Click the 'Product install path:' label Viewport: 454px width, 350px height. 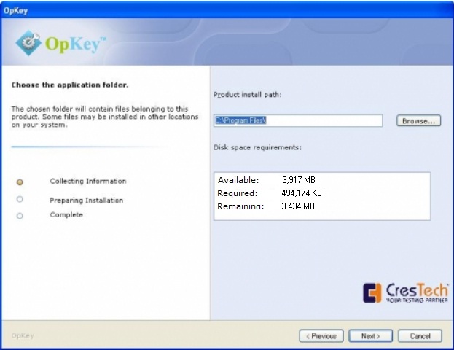pyautogui.click(x=247, y=95)
